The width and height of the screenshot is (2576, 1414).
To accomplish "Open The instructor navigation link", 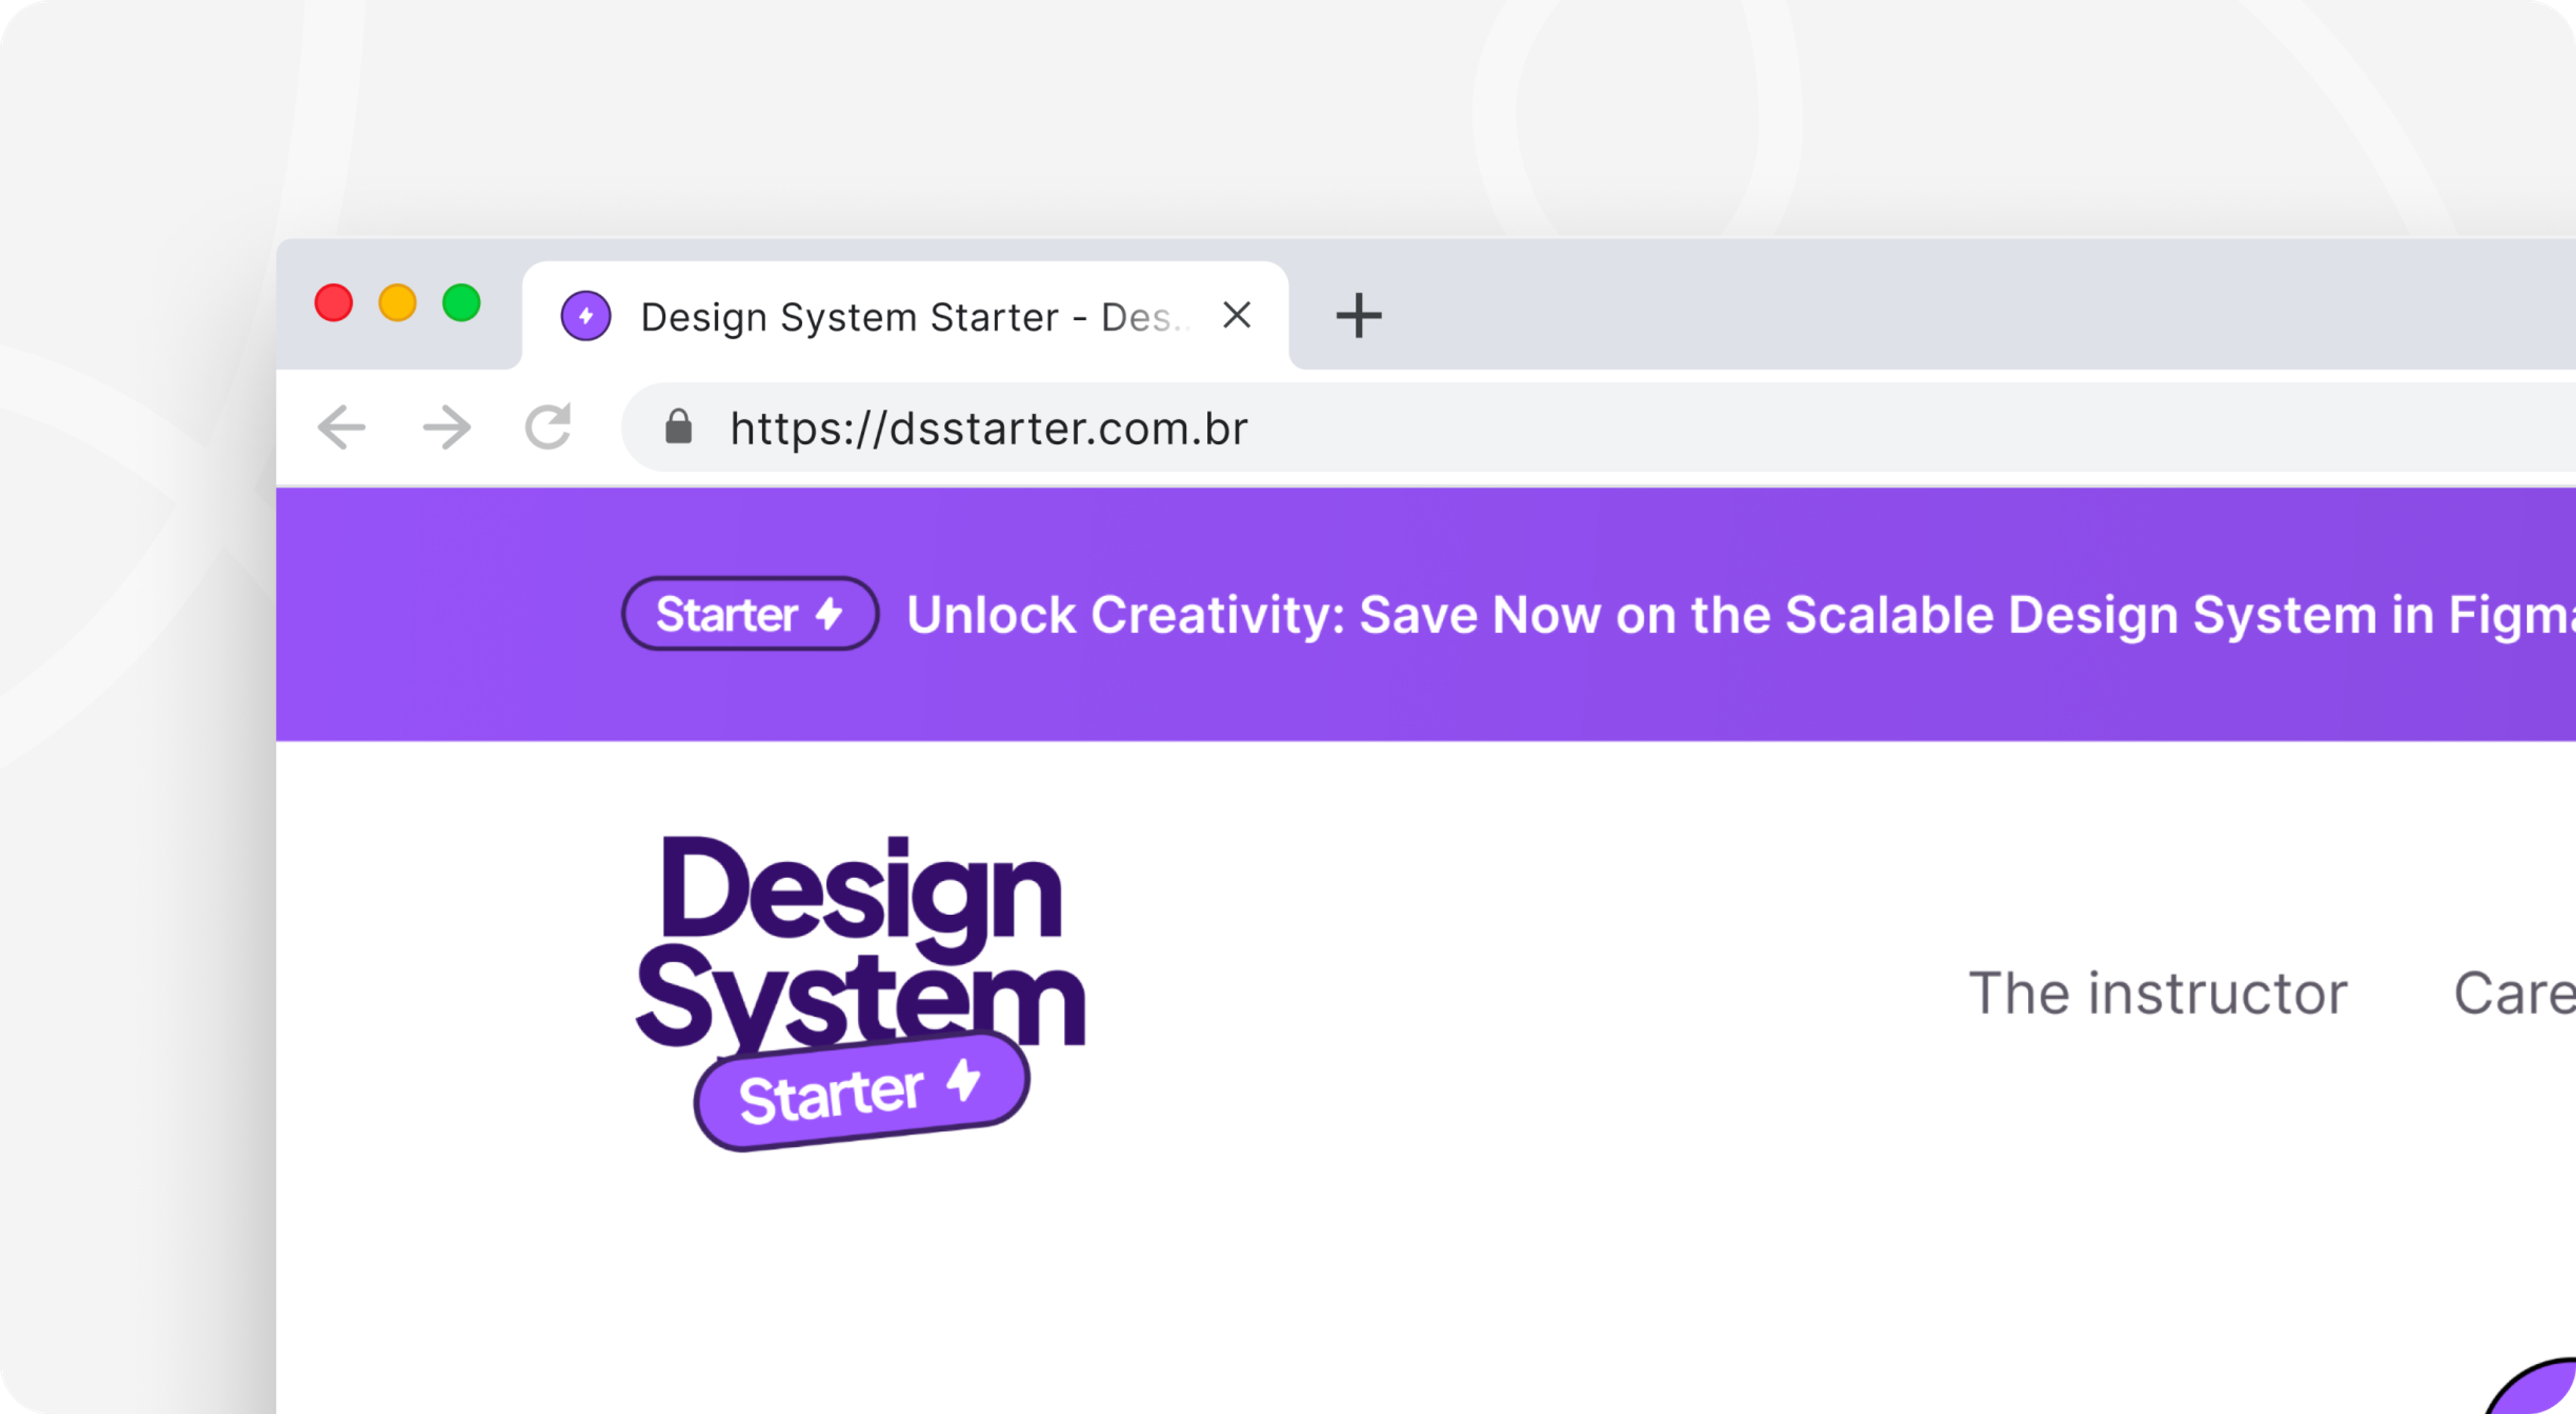I will pyautogui.click(x=2157, y=993).
